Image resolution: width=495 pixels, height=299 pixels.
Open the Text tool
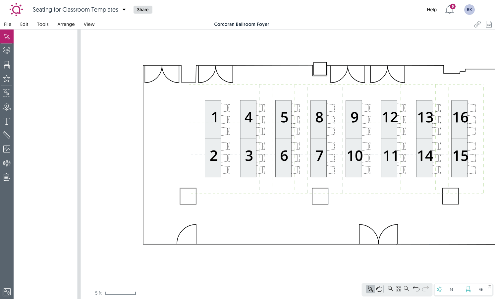pos(7,121)
